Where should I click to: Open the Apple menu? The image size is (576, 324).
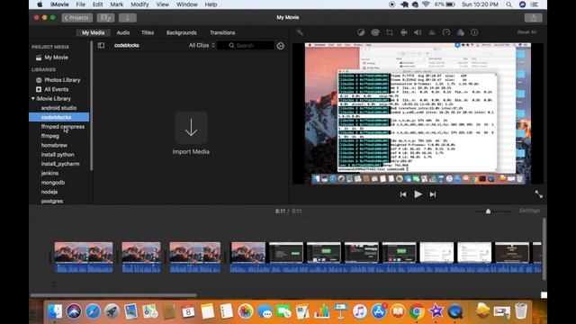40,4
